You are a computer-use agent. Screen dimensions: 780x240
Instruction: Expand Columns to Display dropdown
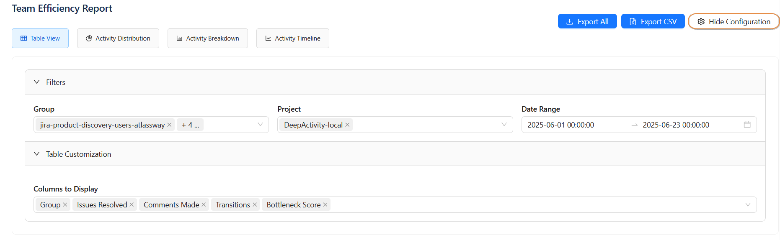pos(748,205)
